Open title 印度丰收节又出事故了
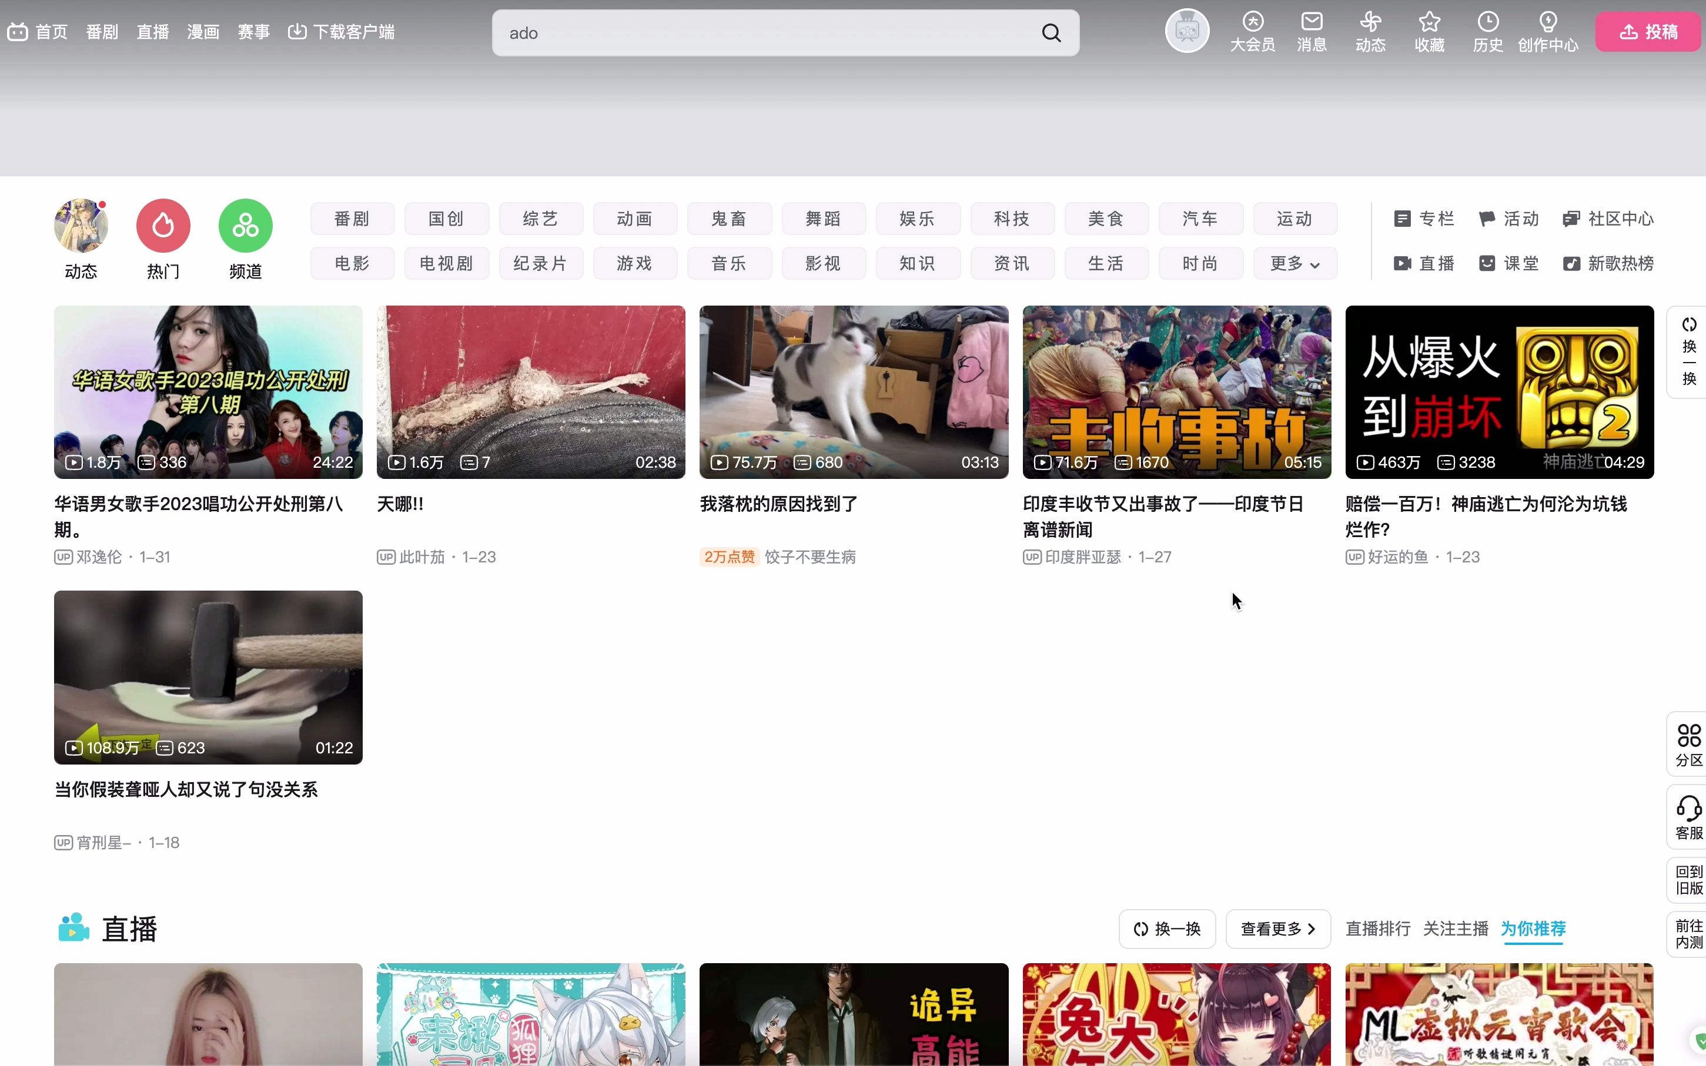This screenshot has height=1066, width=1706. pyautogui.click(x=1163, y=517)
